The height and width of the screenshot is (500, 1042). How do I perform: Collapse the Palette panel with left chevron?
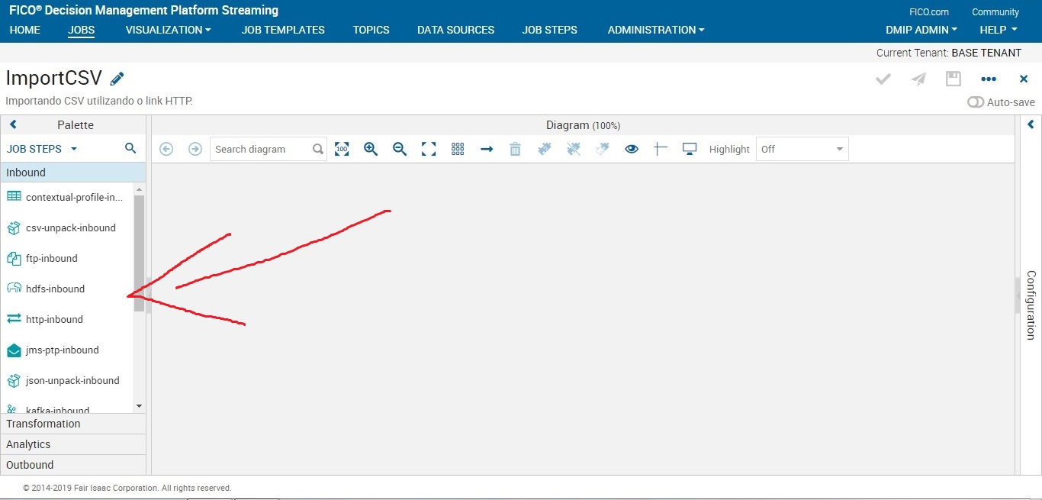(x=12, y=124)
